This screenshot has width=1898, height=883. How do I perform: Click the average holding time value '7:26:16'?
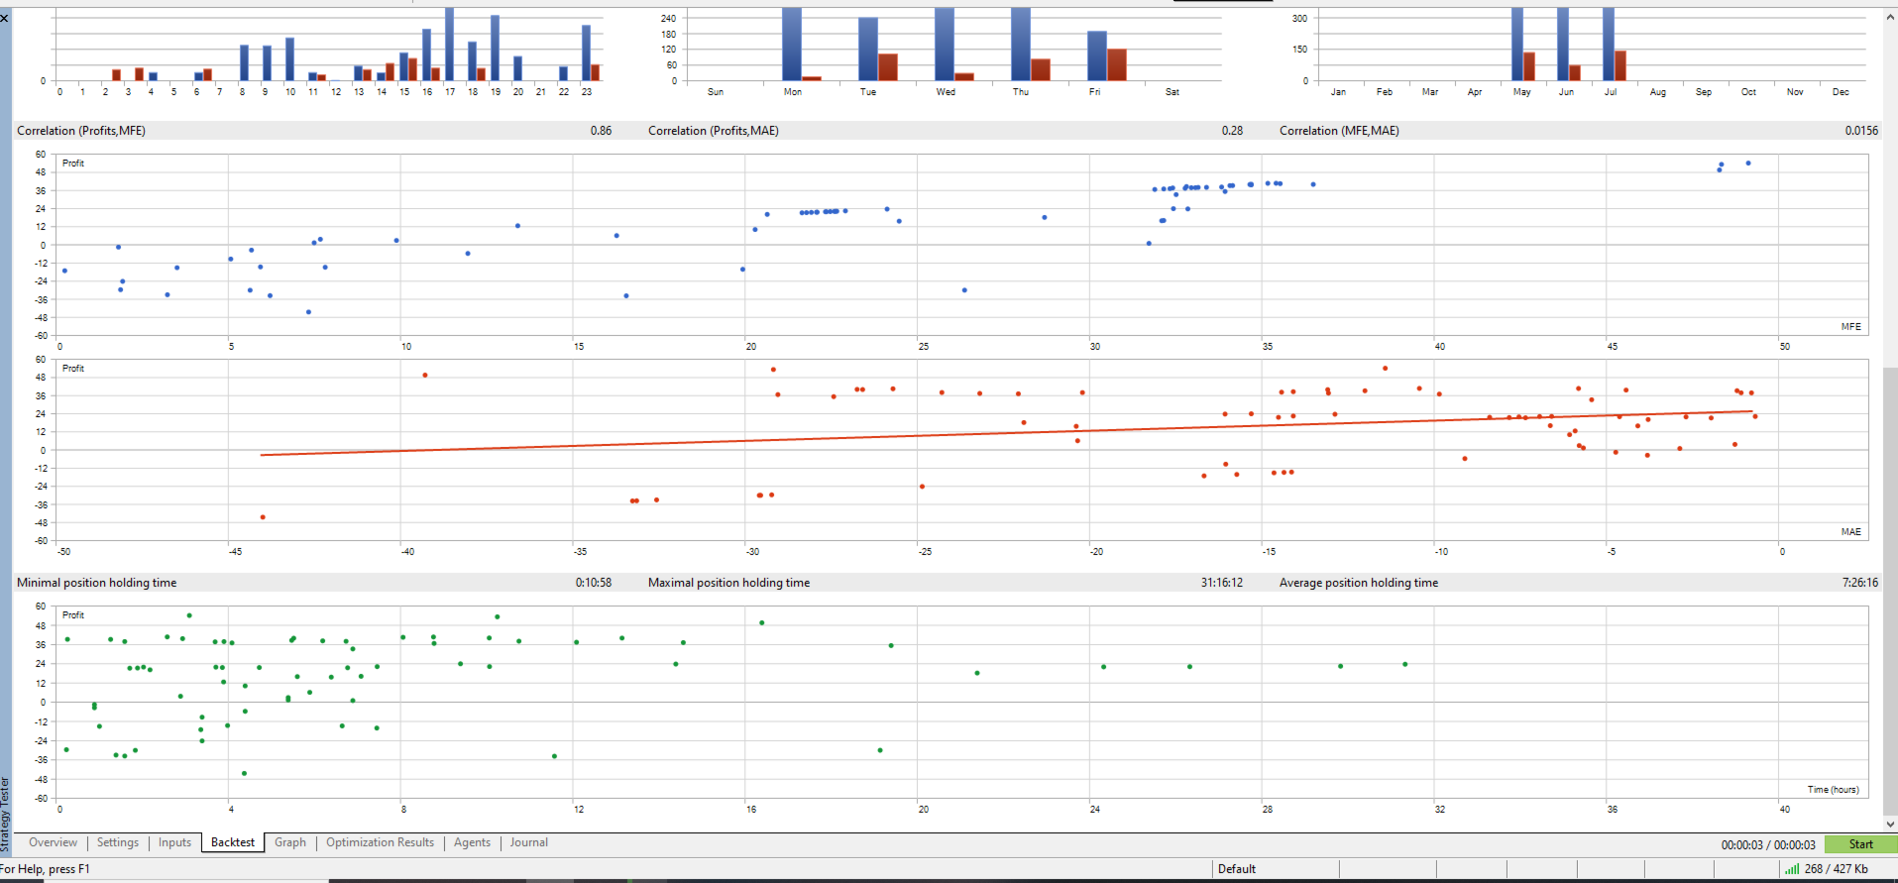point(1859,583)
